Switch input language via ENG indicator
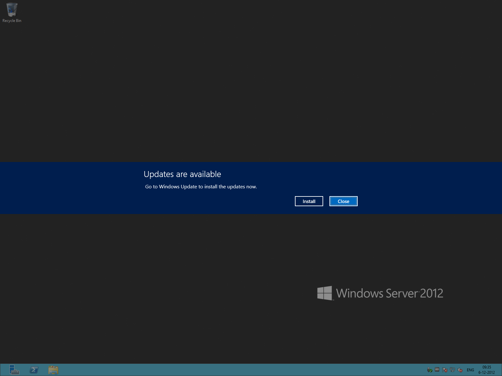 coord(470,370)
